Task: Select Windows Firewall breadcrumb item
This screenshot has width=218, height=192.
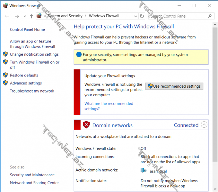Action: click(104, 16)
